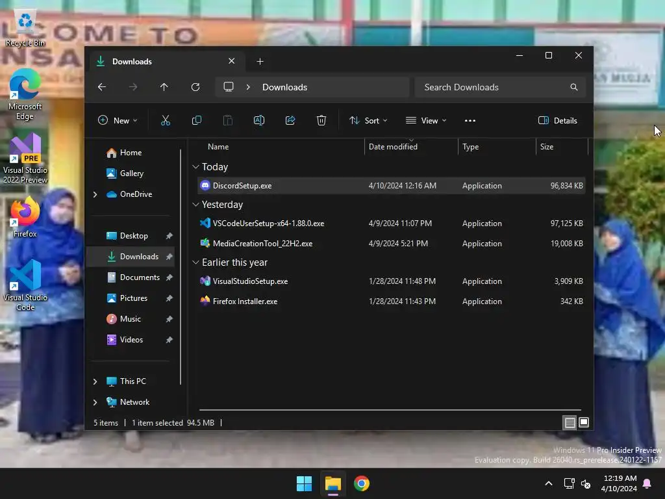Screen dimensions: 665x499
Task: Open Gallery in the navigation pane
Action: (x=130, y=173)
